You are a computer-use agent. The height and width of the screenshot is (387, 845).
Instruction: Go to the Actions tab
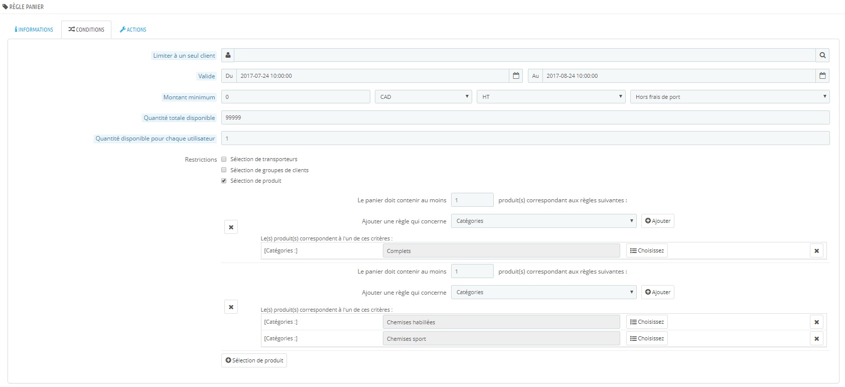tap(133, 30)
